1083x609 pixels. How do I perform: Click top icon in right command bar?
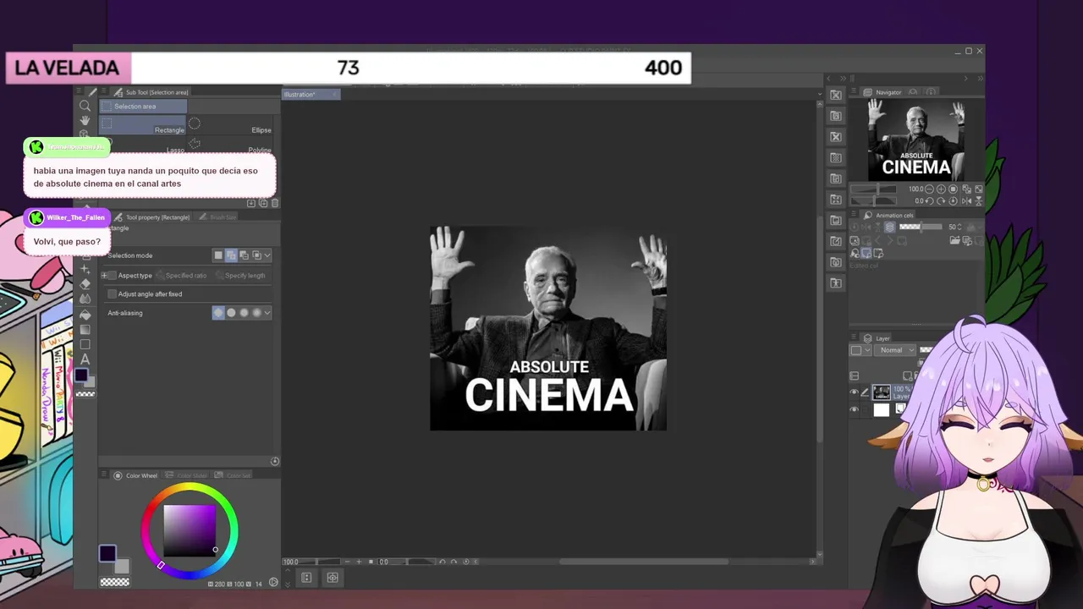[x=836, y=95]
